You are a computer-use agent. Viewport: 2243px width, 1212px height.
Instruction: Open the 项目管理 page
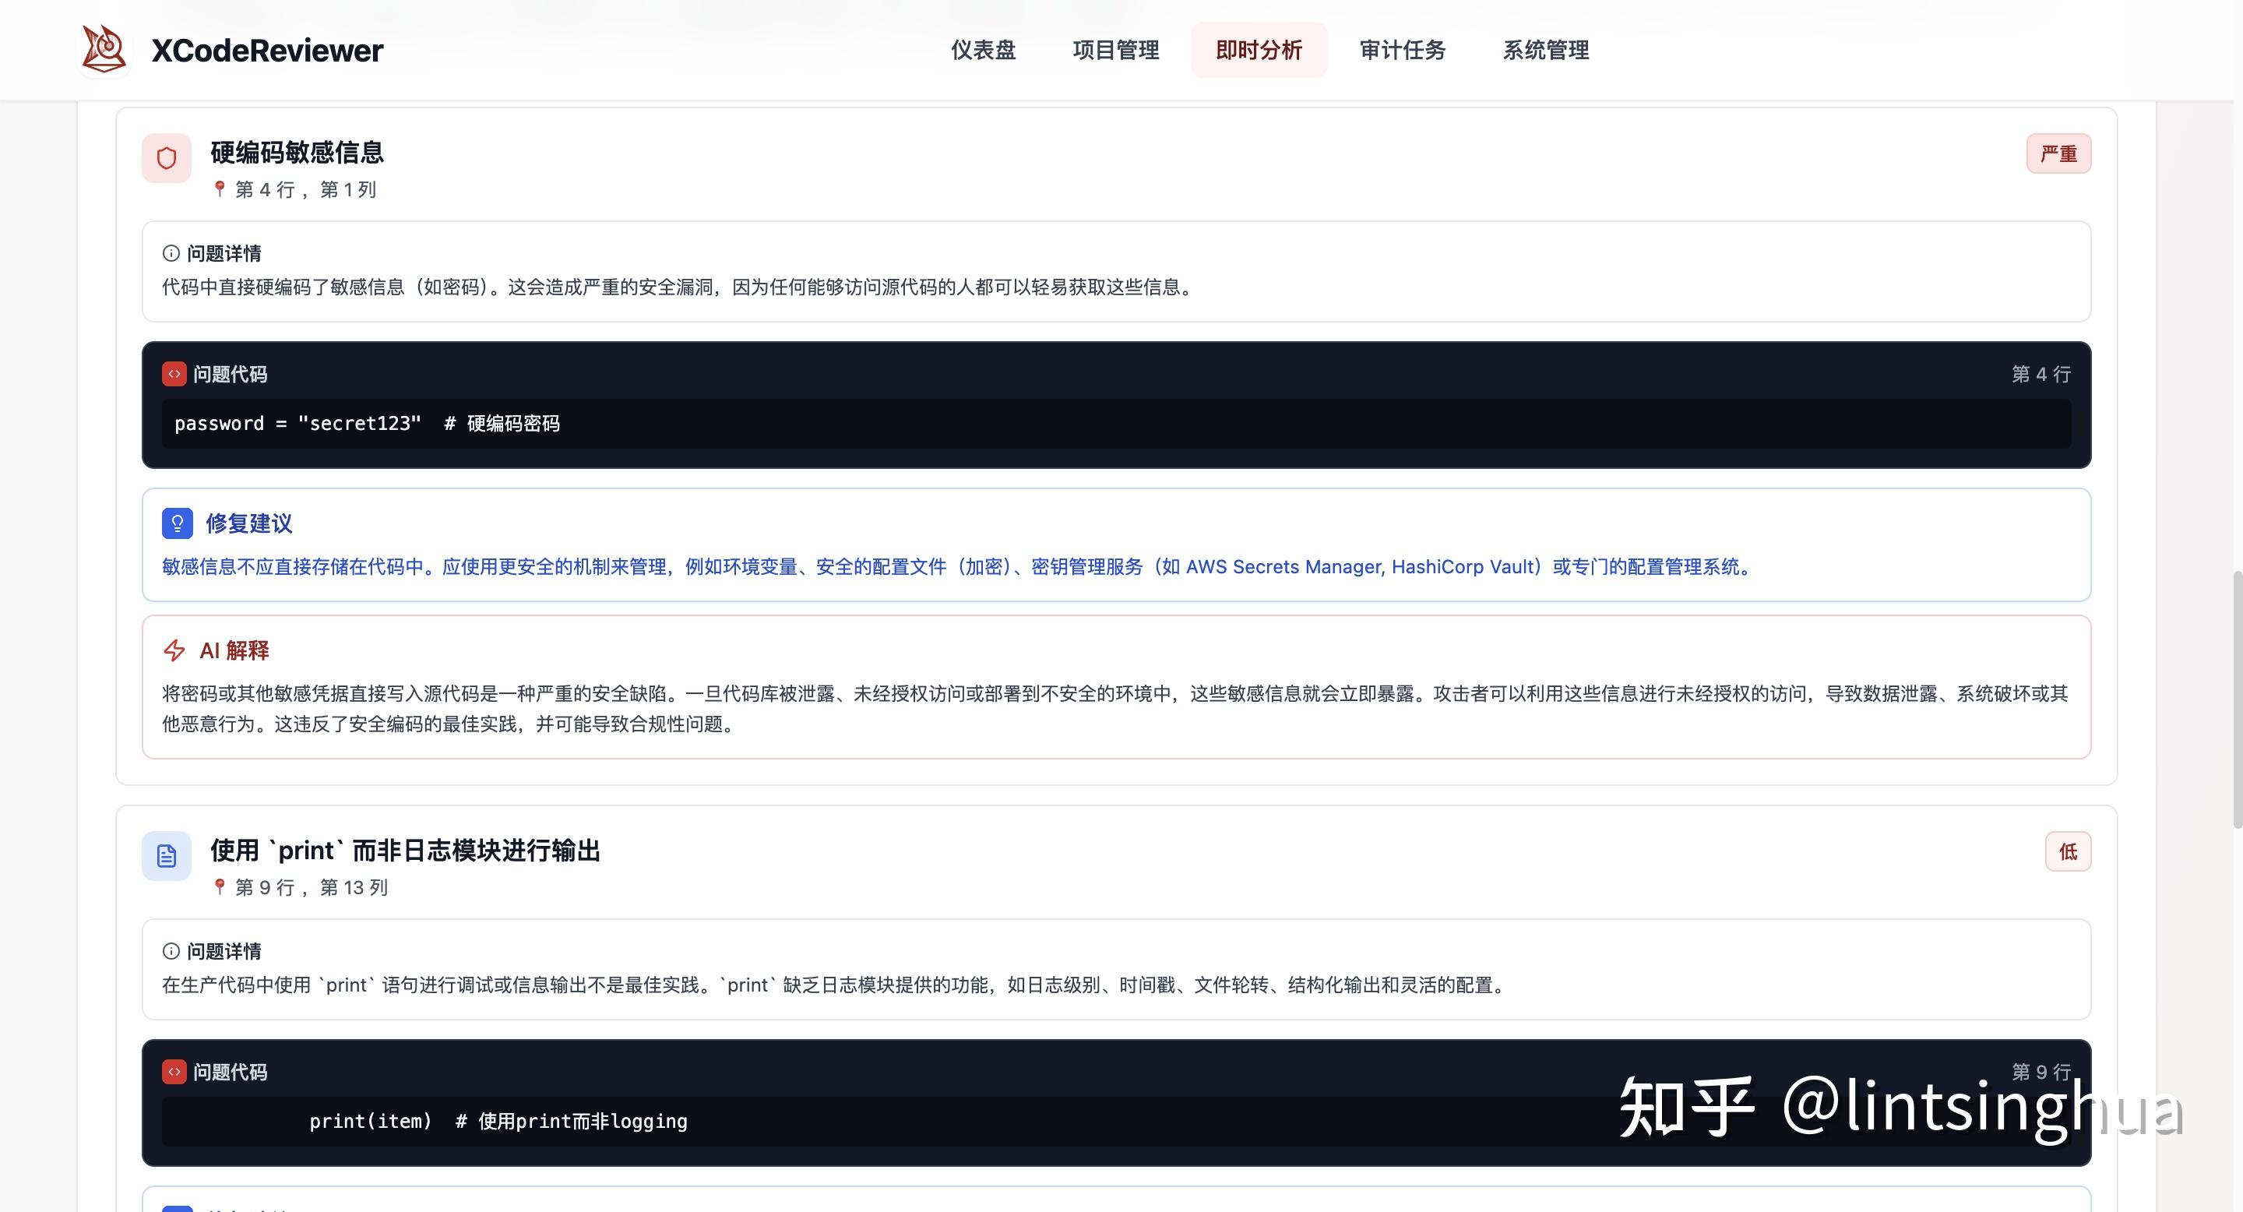tap(1115, 50)
